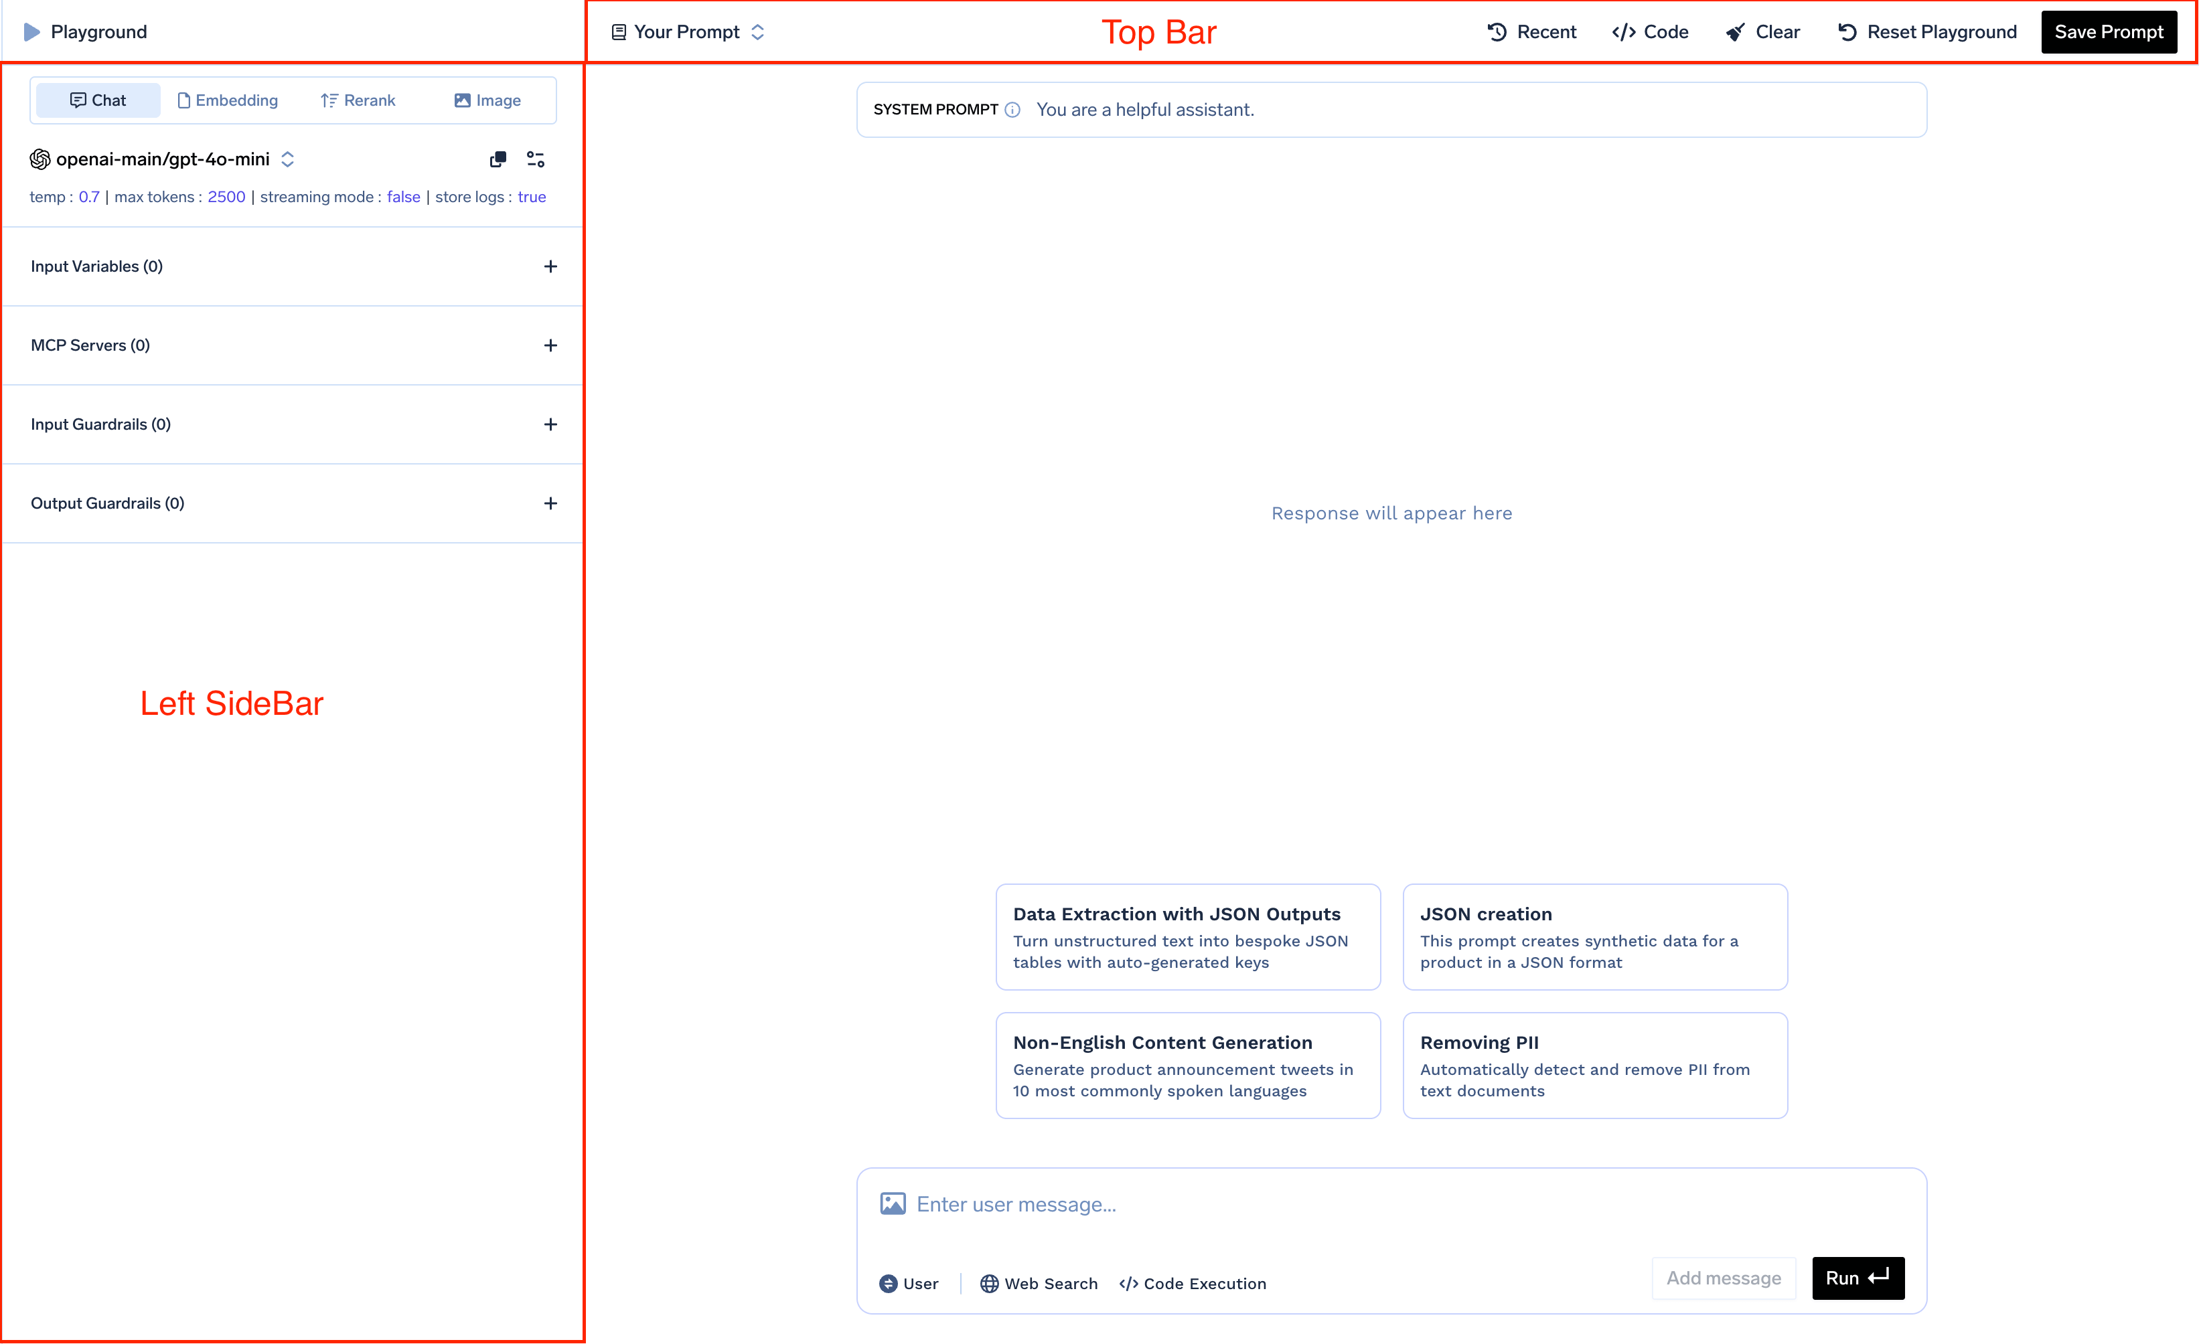View the Code snippet

click(x=1650, y=32)
